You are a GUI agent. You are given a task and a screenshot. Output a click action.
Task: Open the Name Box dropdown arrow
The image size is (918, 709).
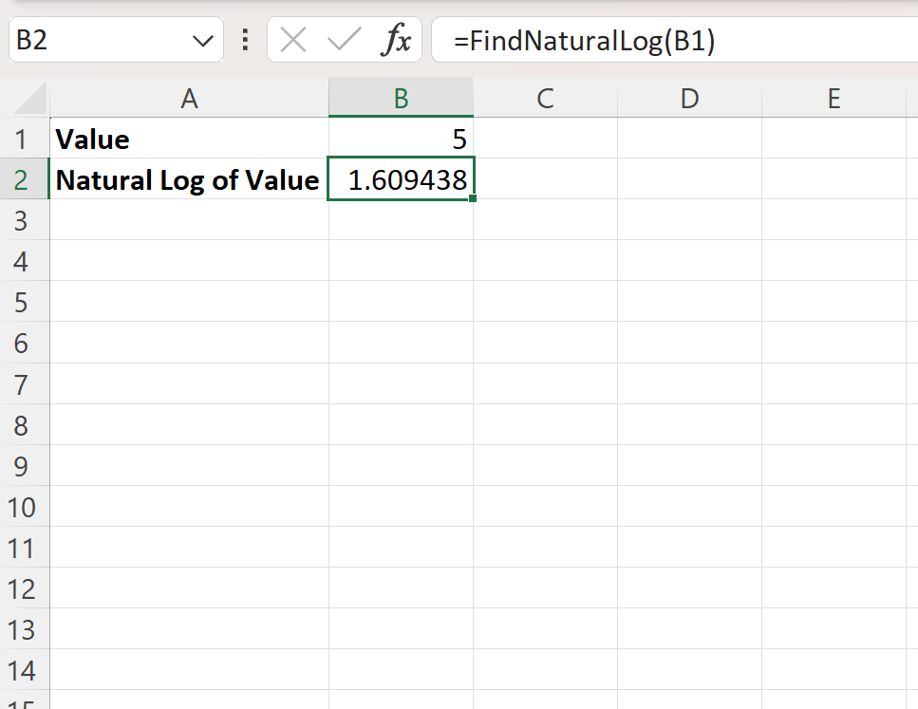[x=201, y=40]
